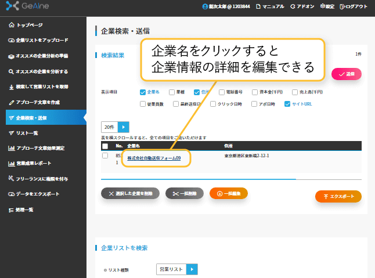Click chart icon beside 営業成果レポート
Image resolution: width=375 pixels, height=278 pixels.
[x=11, y=164]
